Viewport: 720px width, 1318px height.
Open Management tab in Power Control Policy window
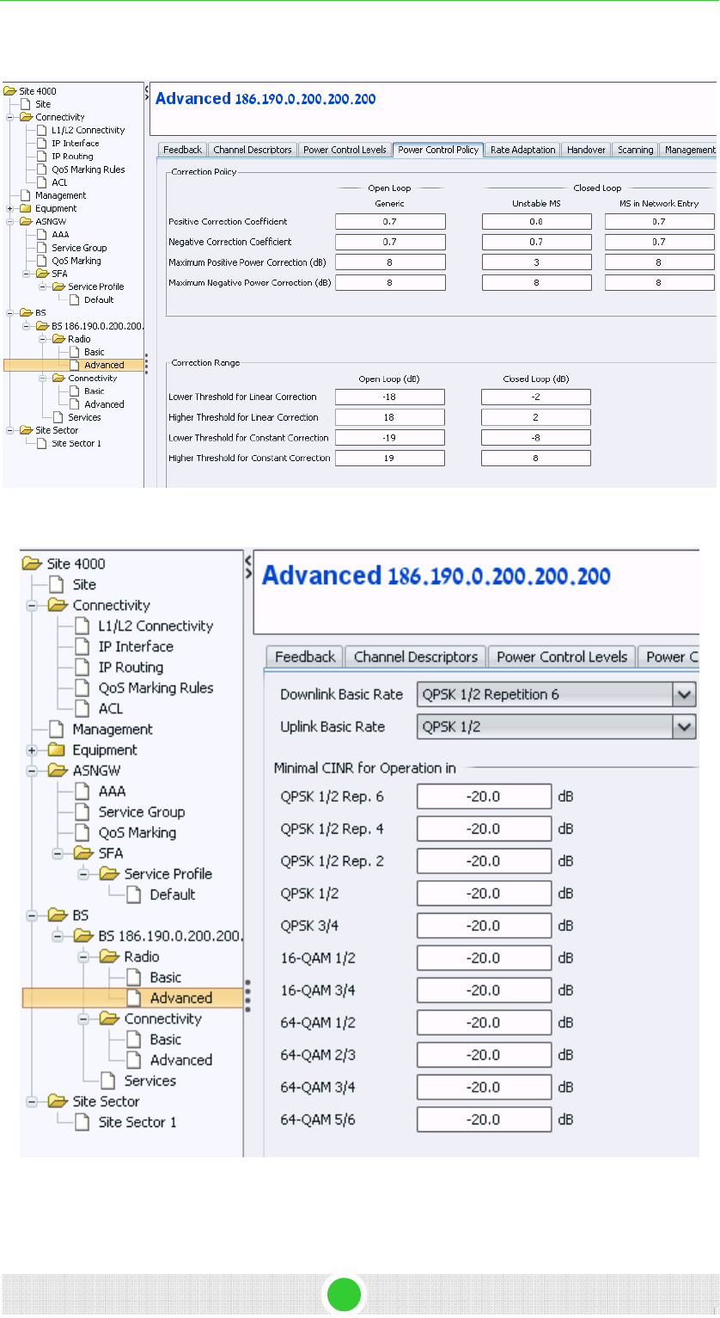[690, 150]
